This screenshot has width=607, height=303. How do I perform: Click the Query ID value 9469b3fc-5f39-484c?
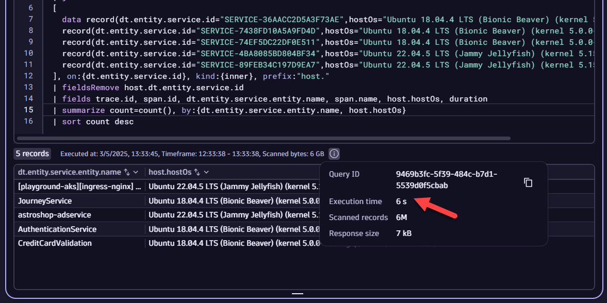446,179
